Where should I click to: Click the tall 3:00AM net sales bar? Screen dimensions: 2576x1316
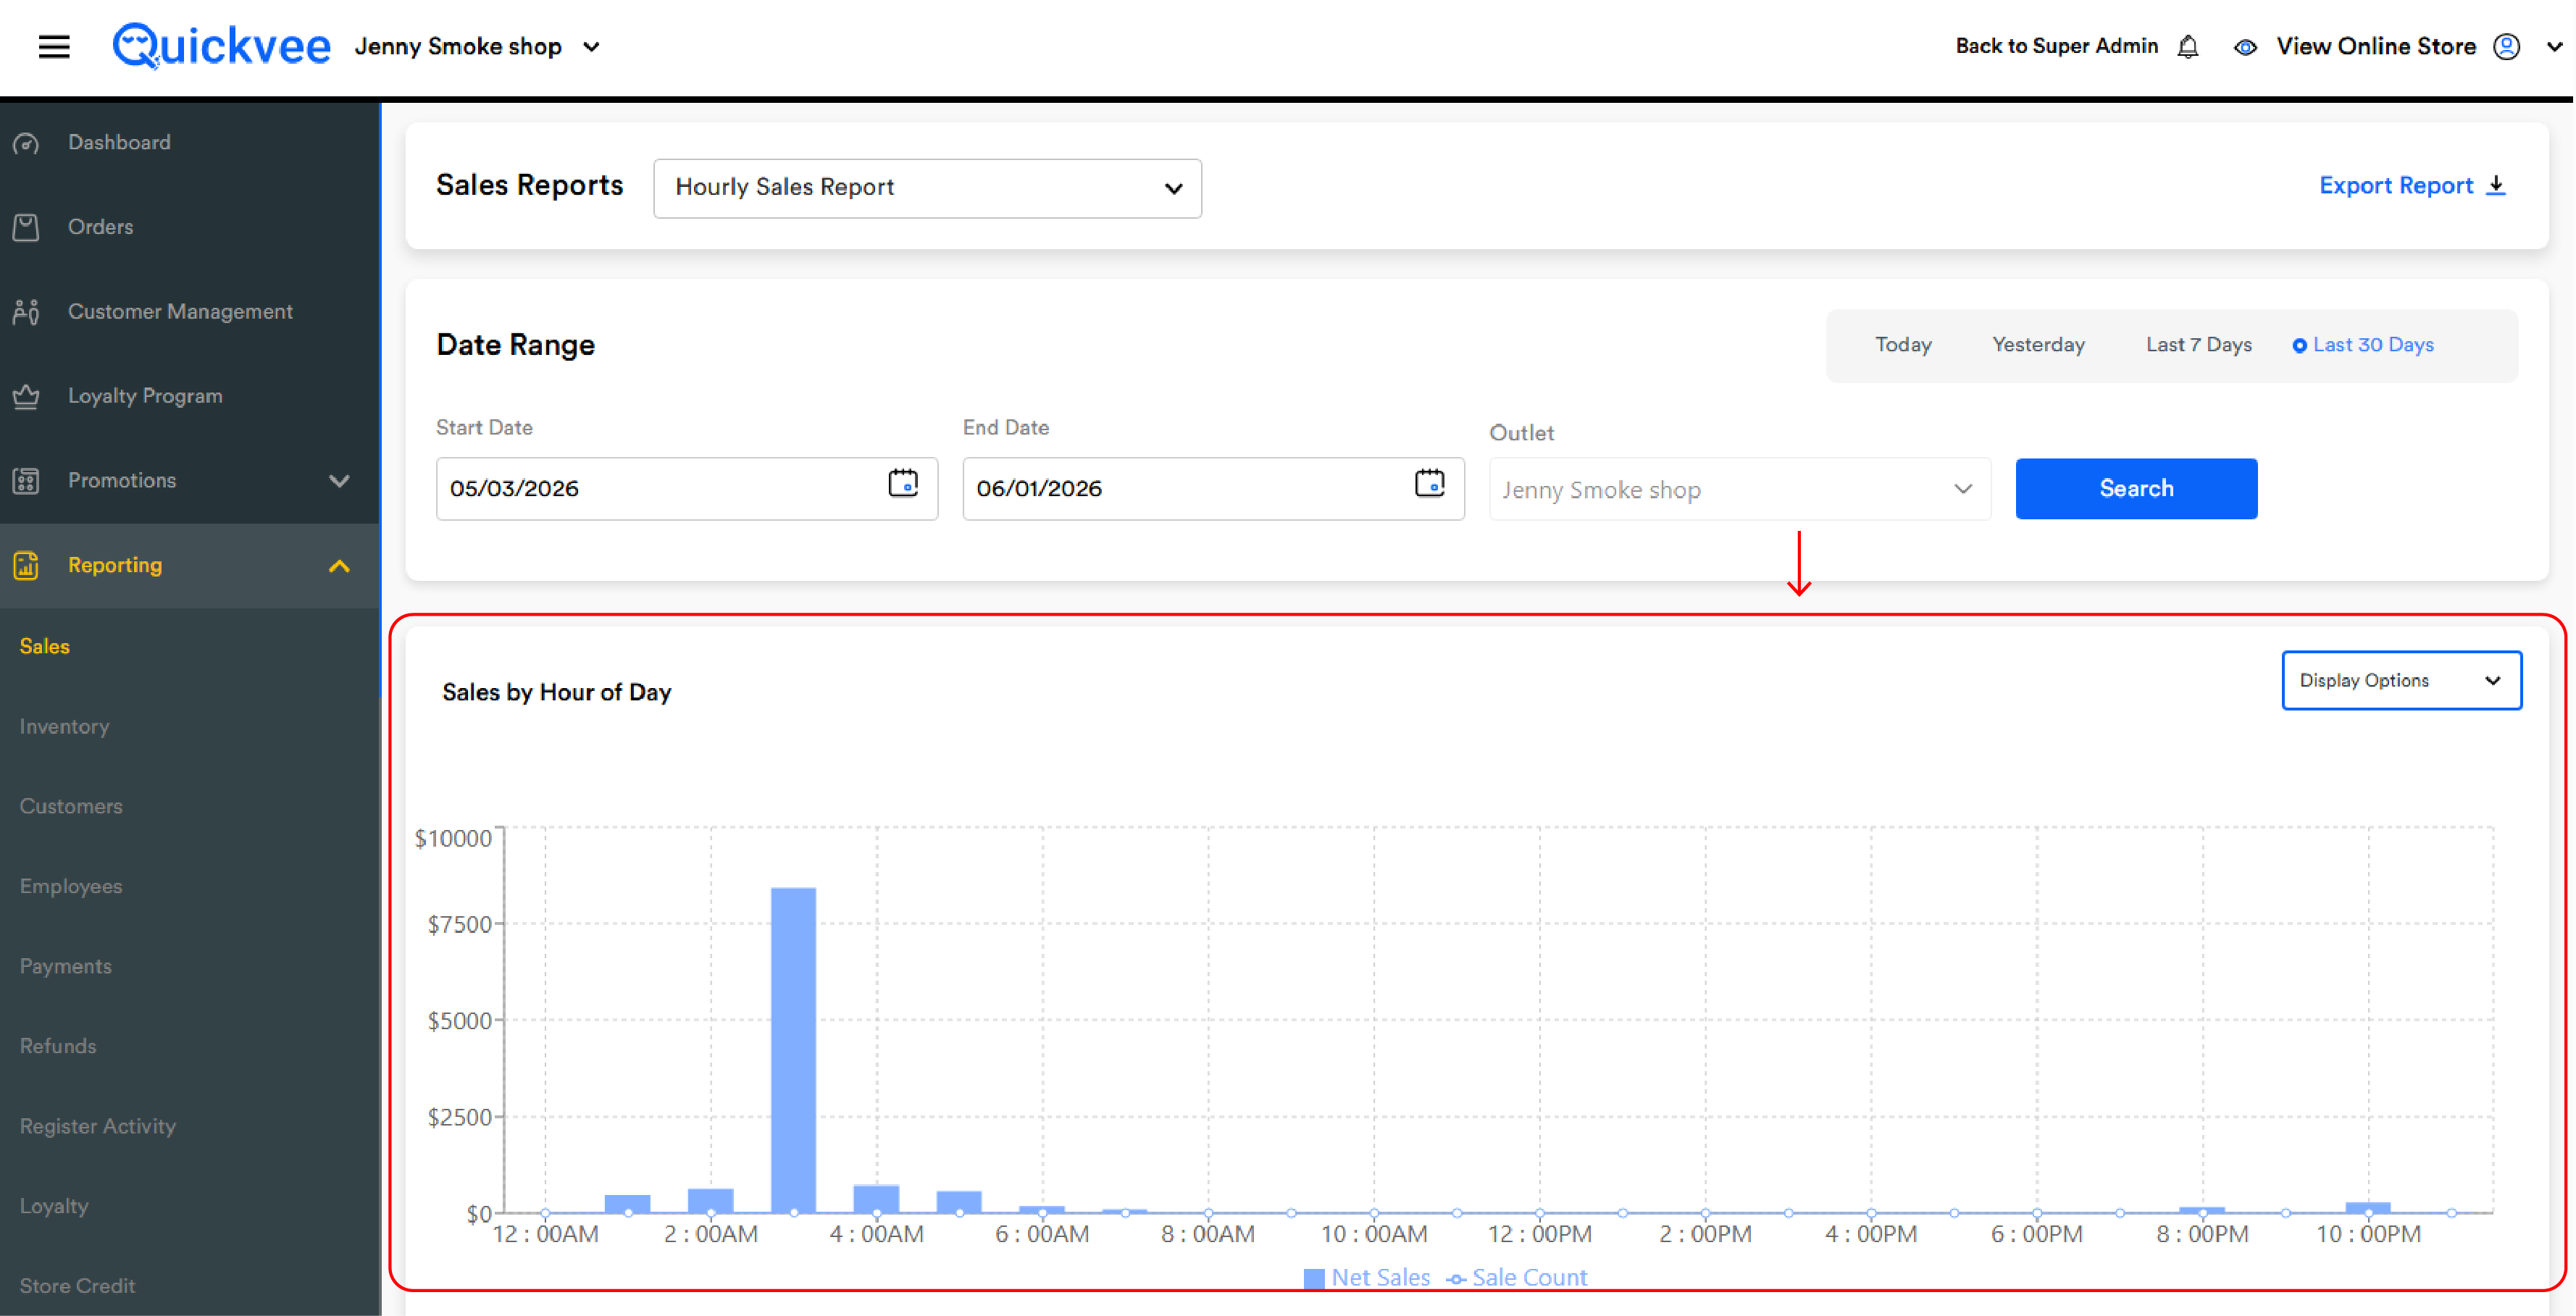793,1050
